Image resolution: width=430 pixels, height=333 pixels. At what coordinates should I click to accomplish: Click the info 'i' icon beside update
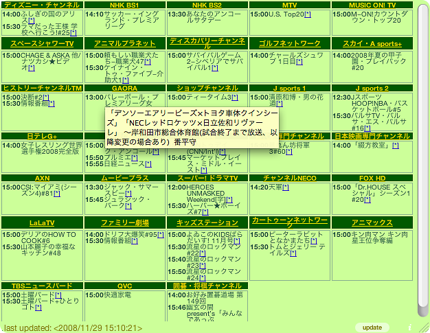[410, 328]
